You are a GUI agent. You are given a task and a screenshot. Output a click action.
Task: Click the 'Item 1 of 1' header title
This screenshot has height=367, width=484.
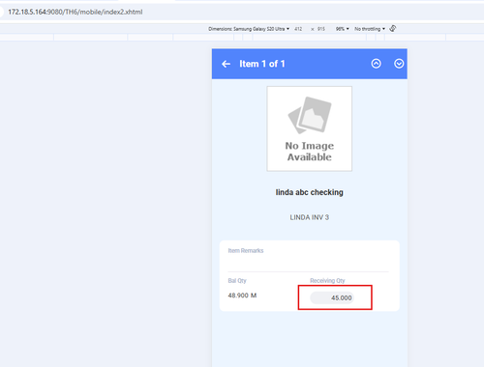[262, 64]
